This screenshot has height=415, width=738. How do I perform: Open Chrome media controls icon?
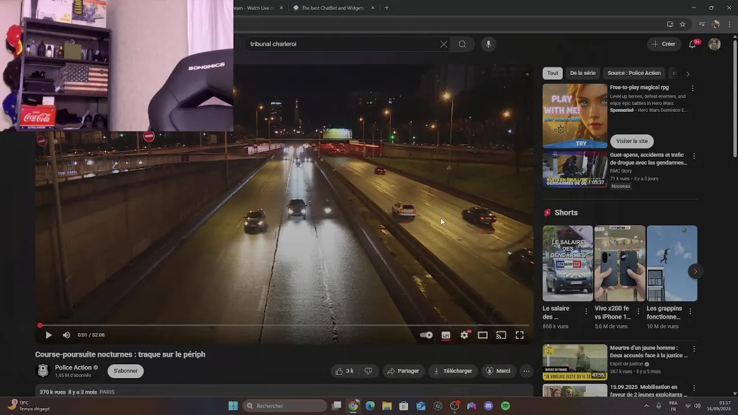702,24
